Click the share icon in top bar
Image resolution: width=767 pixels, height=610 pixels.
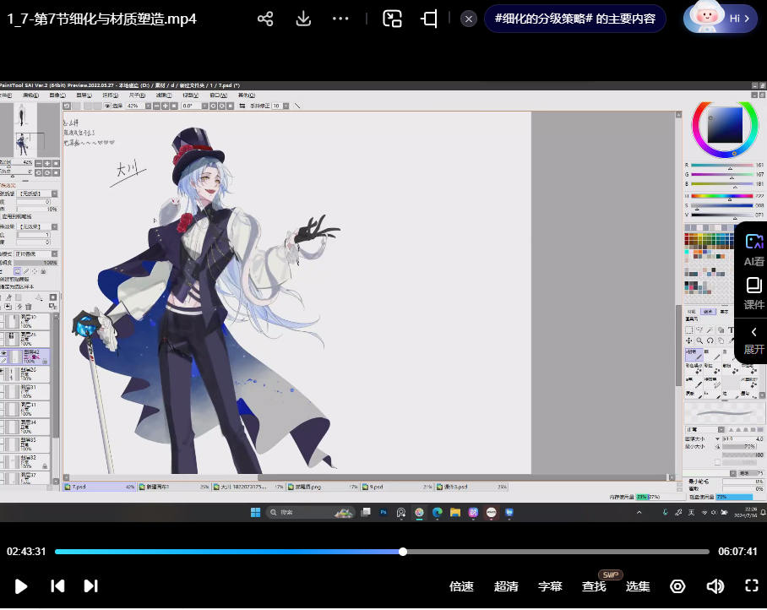click(x=265, y=19)
